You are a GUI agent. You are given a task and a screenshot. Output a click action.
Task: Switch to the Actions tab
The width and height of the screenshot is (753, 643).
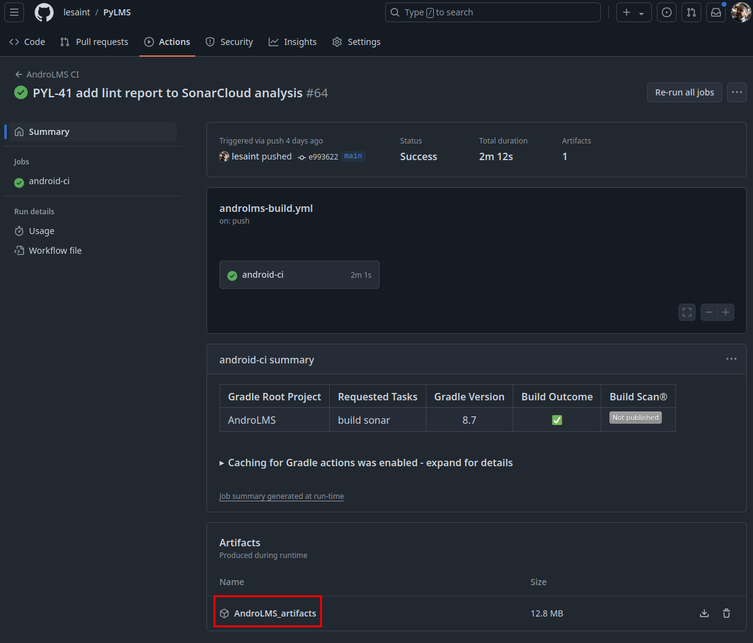[x=167, y=42]
